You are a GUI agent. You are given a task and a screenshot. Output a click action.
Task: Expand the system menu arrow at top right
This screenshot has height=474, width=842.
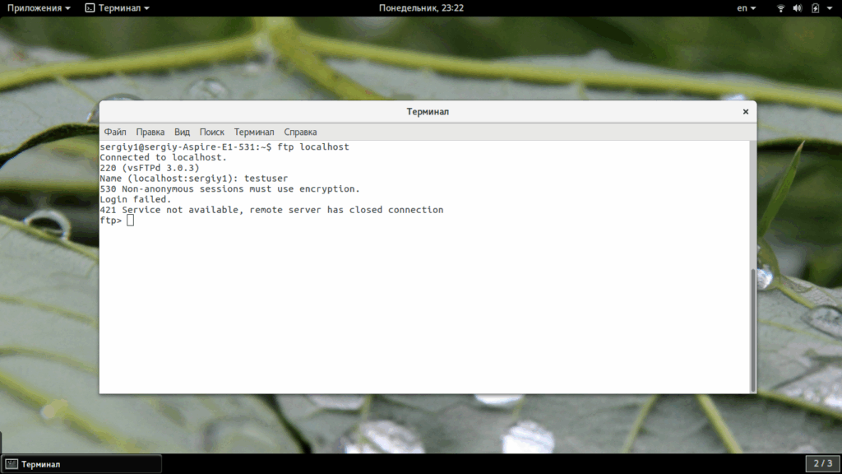(x=830, y=8)
